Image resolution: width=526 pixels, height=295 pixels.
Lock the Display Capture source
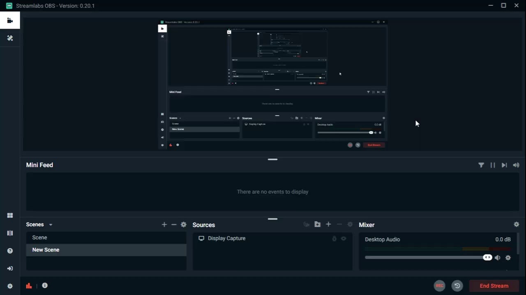coord(334,238)
